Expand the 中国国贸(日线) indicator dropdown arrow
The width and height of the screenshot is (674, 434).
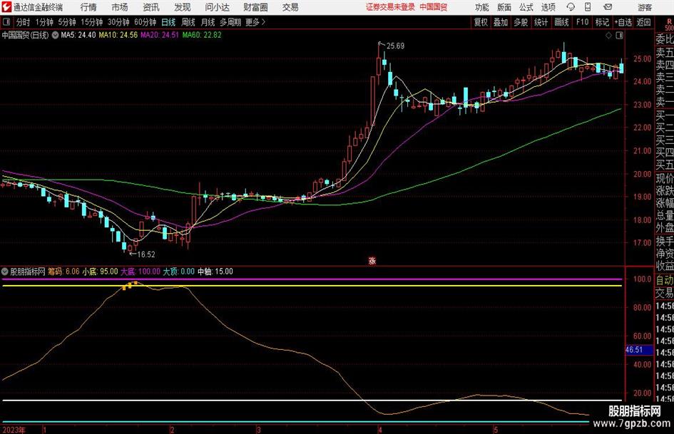(x=55, y=35)
